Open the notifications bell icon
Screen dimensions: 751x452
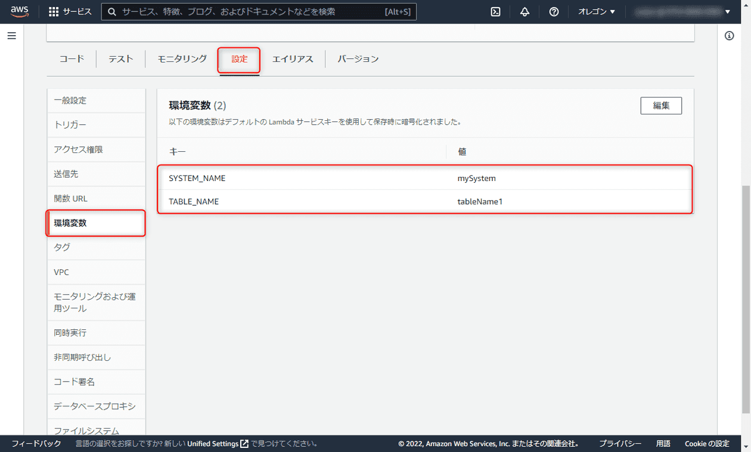[524, 11]
